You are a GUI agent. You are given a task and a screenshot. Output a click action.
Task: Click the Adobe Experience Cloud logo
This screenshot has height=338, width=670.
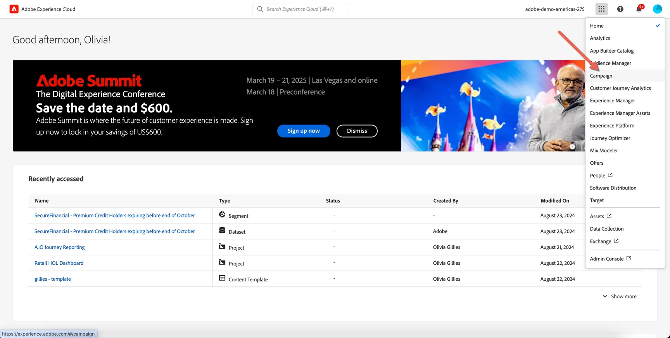14,9
